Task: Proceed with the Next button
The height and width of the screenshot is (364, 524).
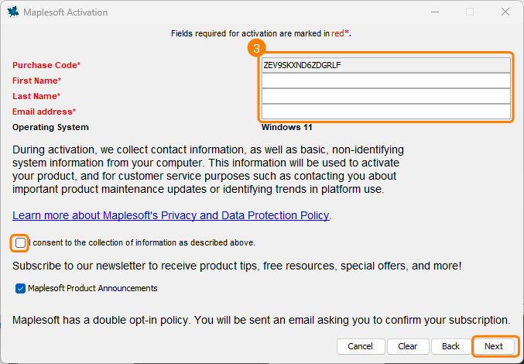Action: click(494, 346)
